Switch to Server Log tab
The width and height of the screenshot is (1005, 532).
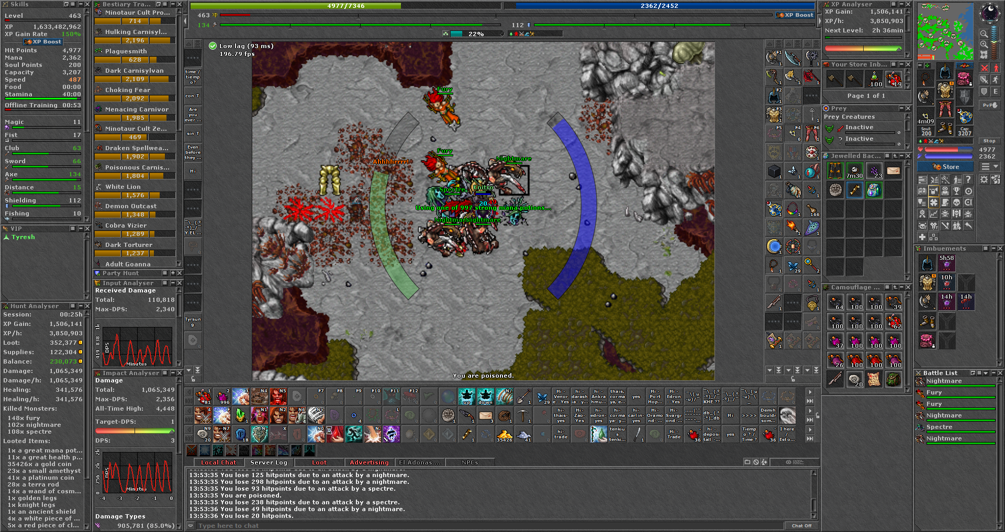click(x=269, y=462)
